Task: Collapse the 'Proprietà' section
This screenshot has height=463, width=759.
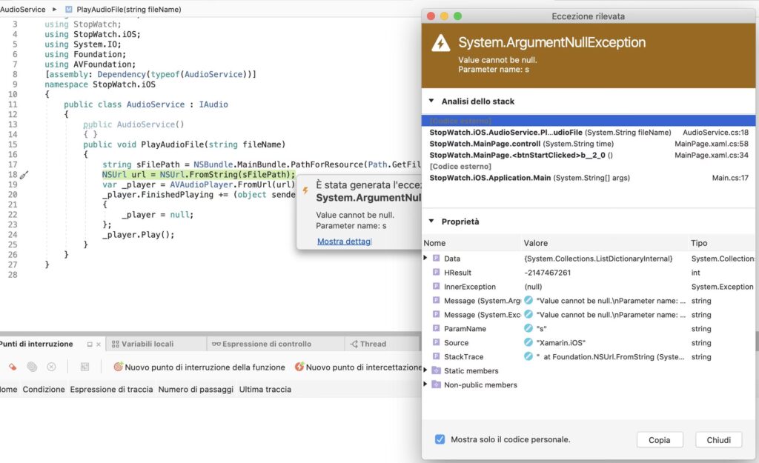Action: point(431,221)
